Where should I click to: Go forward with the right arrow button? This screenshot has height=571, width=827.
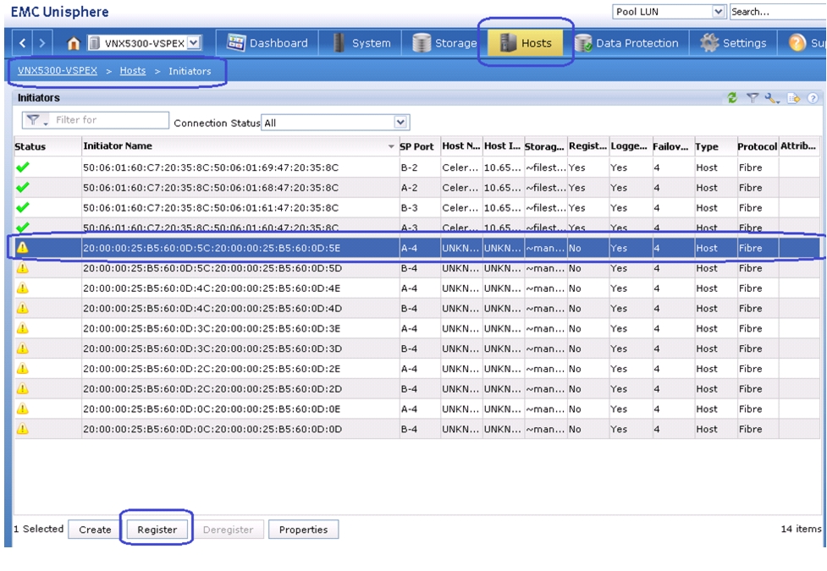(x=42, y=42)
